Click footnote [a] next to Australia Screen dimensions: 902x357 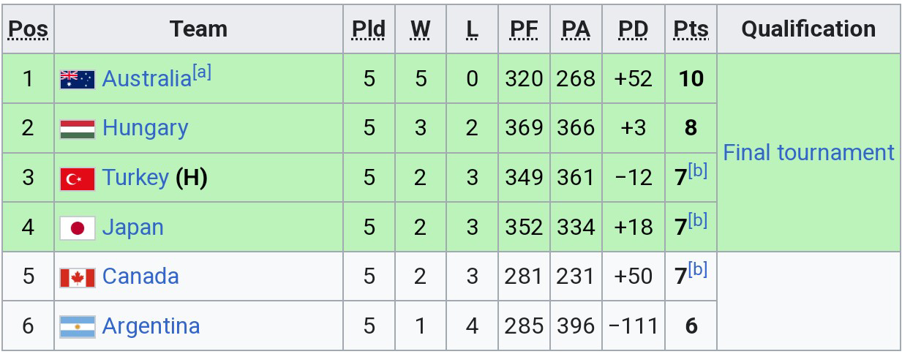202,72
